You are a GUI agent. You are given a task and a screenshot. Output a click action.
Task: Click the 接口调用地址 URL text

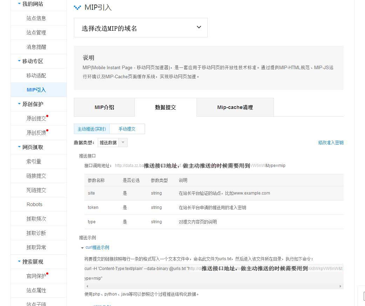(x=200, y=166)
